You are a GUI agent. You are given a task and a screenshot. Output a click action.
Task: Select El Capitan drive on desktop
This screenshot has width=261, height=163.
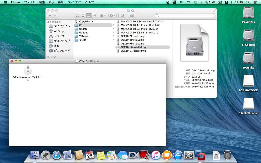248,36
